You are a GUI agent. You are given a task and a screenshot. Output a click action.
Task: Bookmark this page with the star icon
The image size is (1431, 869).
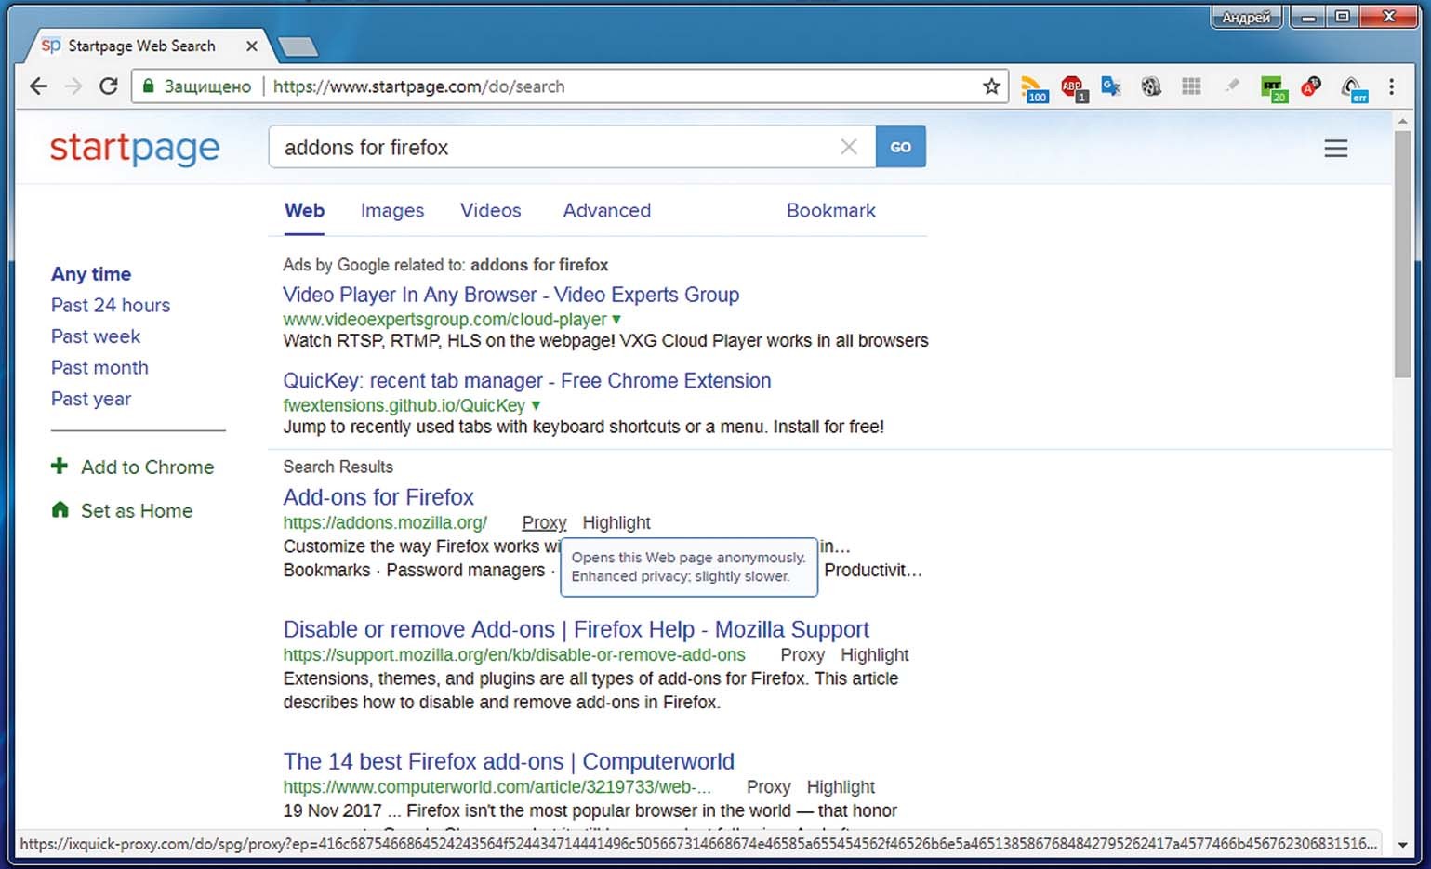(991, 86)
